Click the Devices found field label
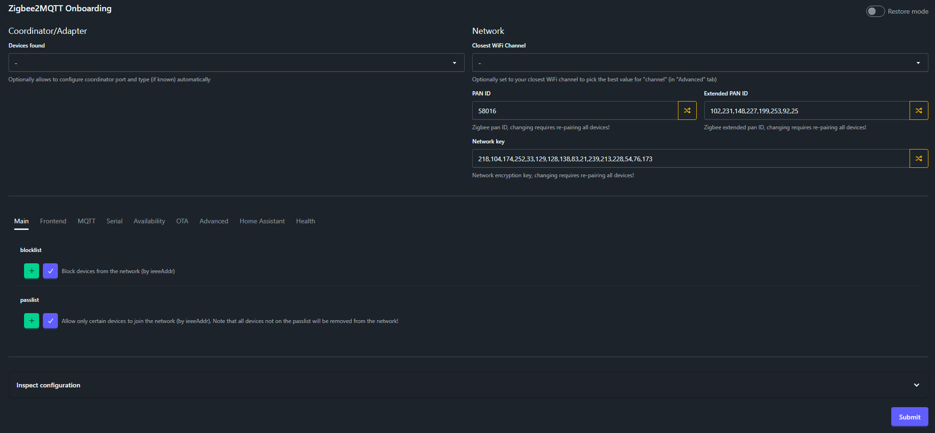The width and height of the screenshot is (935, 433). 27,46
